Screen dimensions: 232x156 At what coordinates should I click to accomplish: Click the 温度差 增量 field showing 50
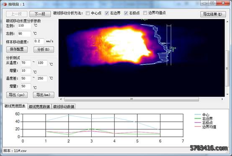click(26, 86)
